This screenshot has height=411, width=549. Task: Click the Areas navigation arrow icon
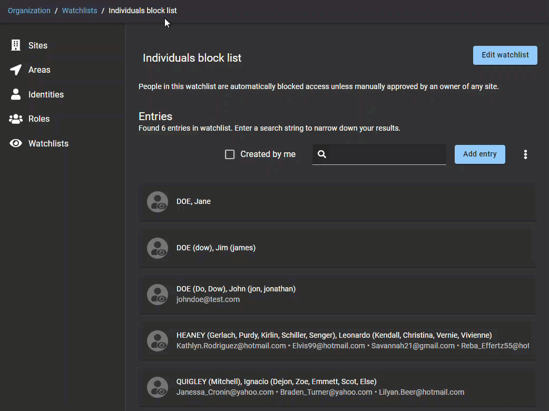tap(16, 70)
